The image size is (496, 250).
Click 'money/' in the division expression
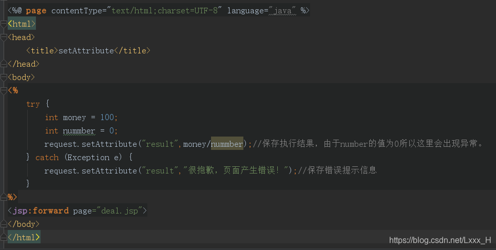point(197,144)
